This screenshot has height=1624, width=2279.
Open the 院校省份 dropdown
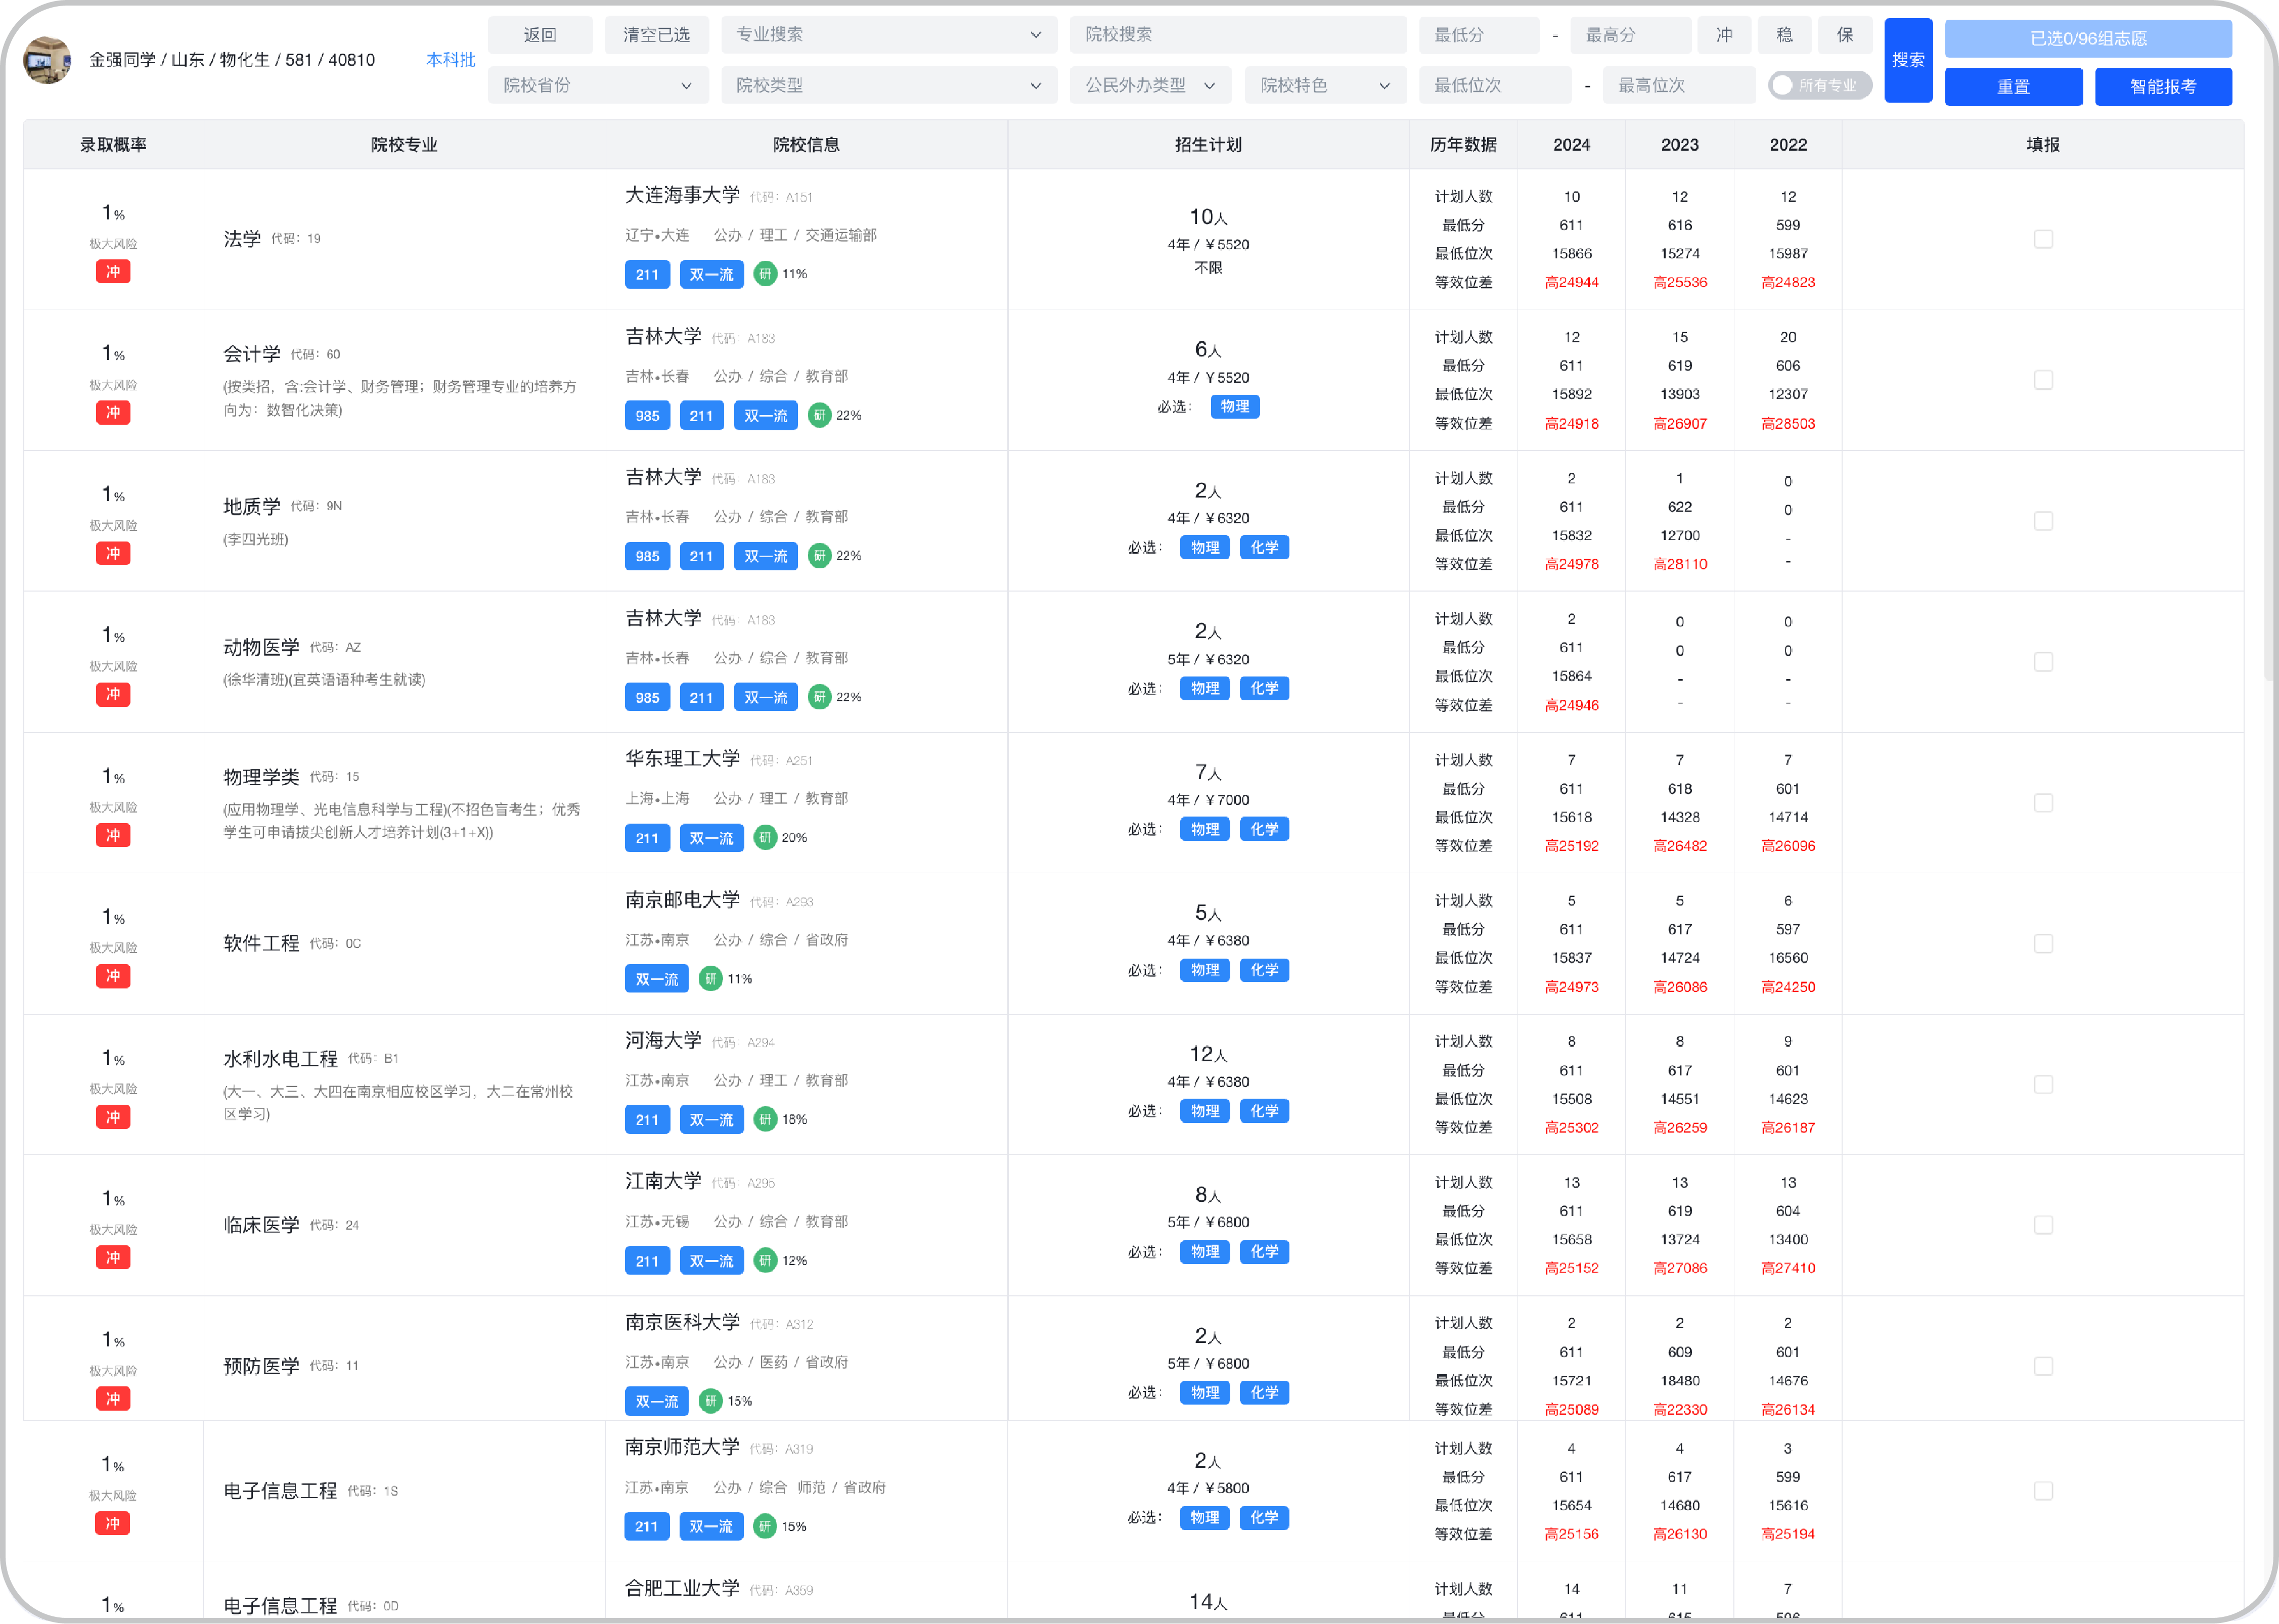click(597, 85)
